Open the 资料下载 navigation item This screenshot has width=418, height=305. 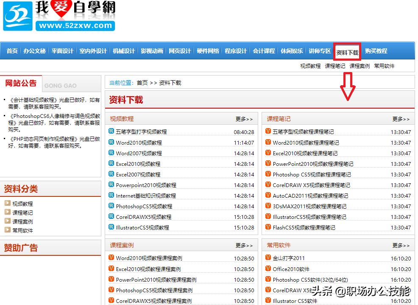click(347, 50)
